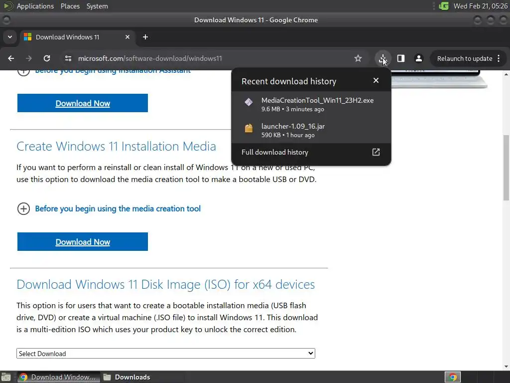Reload the Microsoft download page
The width and height of the screenshot is (510, 383).
click(x=47, y=58)
